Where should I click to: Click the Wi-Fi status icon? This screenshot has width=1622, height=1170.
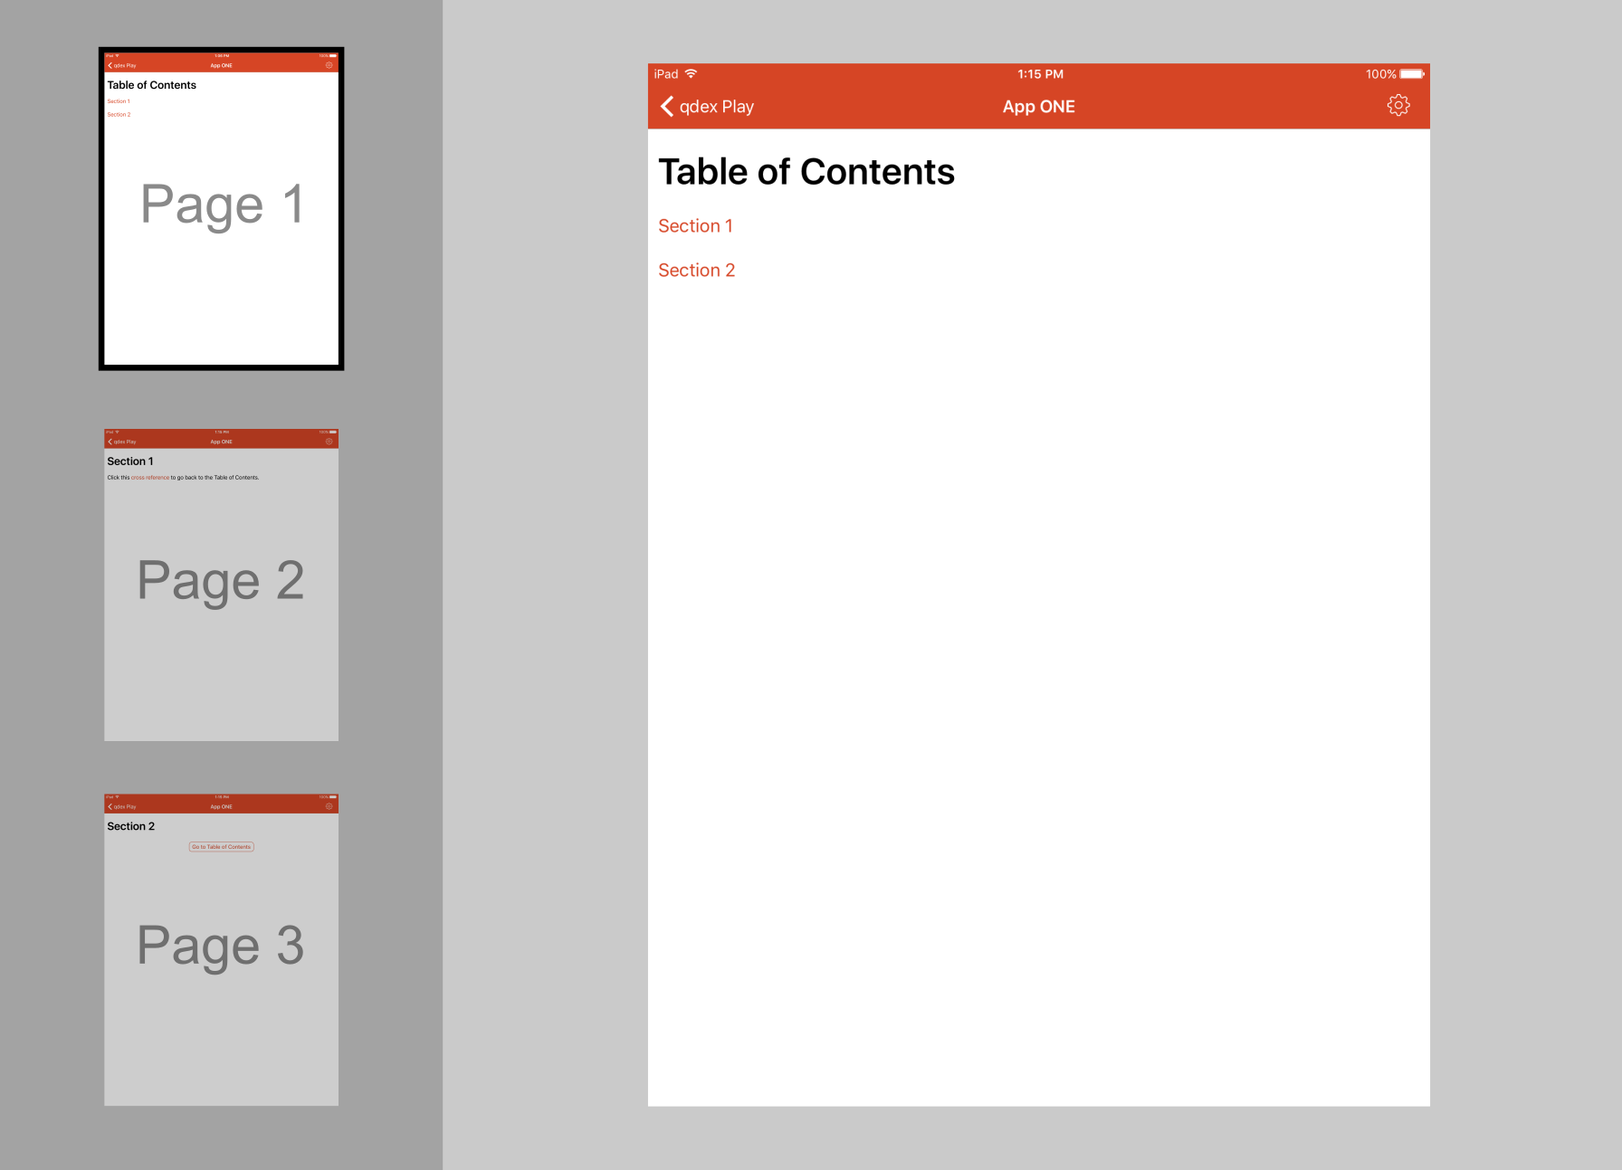(692, 74)
